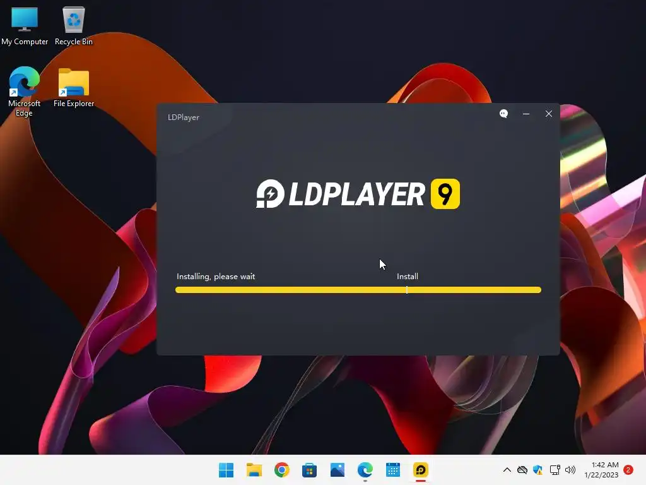Switch to Microsoft Edge in taskbar
Screen dimensions: 646x485
tap(365, 470)
